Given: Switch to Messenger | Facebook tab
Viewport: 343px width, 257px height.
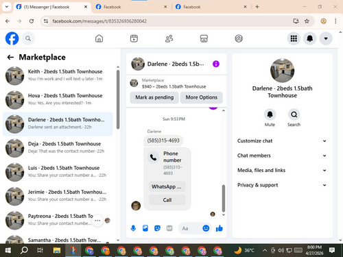Looking at the screenshot, I should pyautogui.click(x=51, y=7).
